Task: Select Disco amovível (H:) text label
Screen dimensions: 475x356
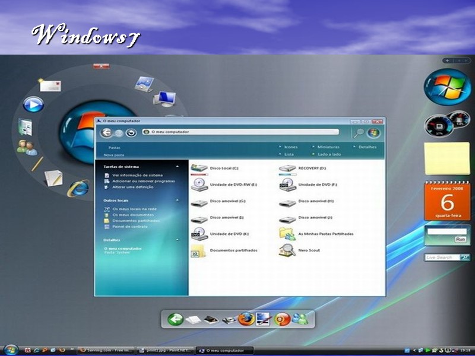Action: (316, 201)
